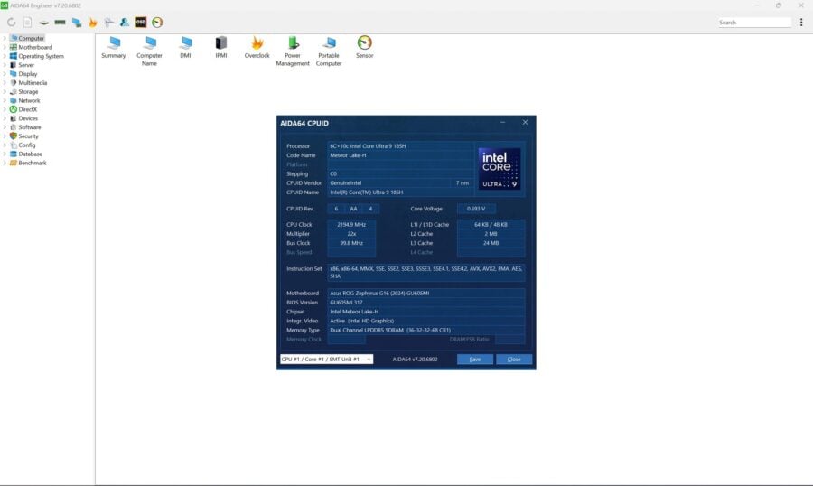This screenshot has width=813, height=486.
Task: Select Operating System in the tree
Action: pos(41,56)
